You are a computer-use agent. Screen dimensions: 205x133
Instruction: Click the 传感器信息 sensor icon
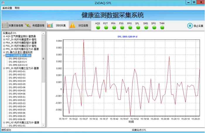tap(28, 25)
